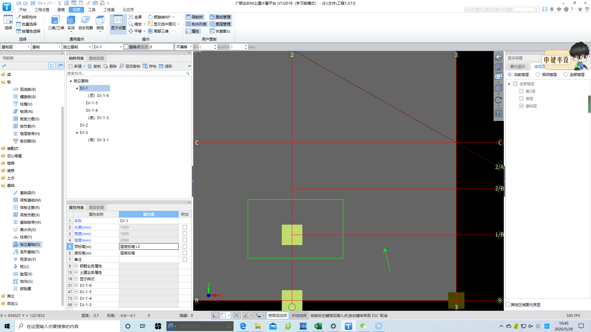Expand 土建业务属性 property group
Image resolution: width=591 pixels, height=332 pixels.
[x=76, y=272]
